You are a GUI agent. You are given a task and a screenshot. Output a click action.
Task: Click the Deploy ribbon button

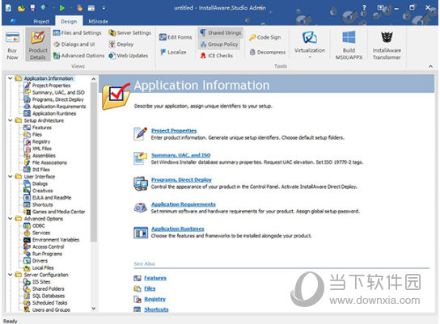pos(121,44)
